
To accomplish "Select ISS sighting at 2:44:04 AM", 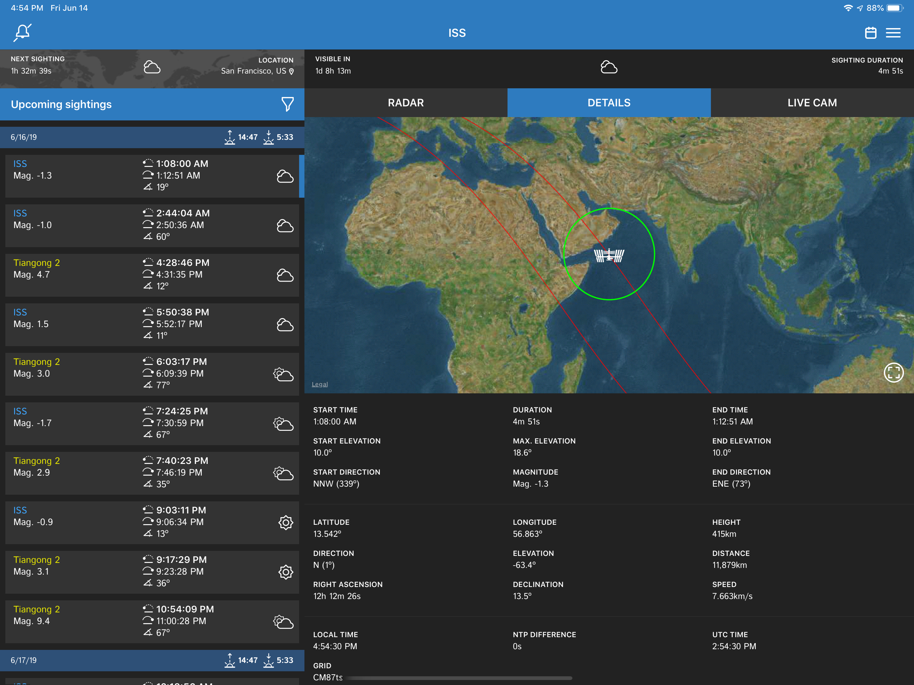I will 152,225.
